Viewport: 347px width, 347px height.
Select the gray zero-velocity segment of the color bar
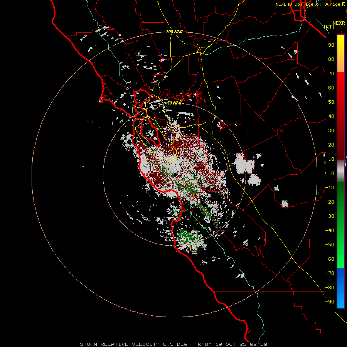(340, 170)
